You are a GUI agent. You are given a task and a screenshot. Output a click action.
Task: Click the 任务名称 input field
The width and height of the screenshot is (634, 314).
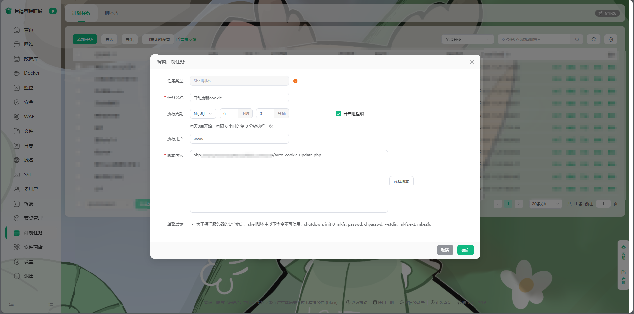point(239,98)
